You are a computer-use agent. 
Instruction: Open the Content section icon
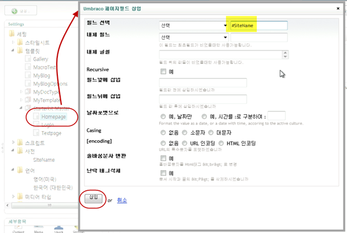pyautogui.click(x=18, y=230)
